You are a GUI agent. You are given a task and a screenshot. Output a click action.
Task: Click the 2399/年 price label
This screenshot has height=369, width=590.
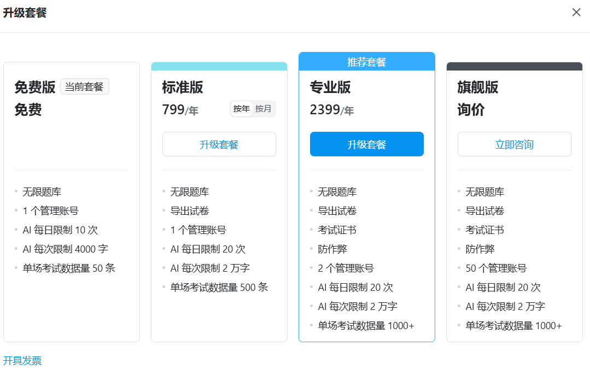click(x=331, y=110)
